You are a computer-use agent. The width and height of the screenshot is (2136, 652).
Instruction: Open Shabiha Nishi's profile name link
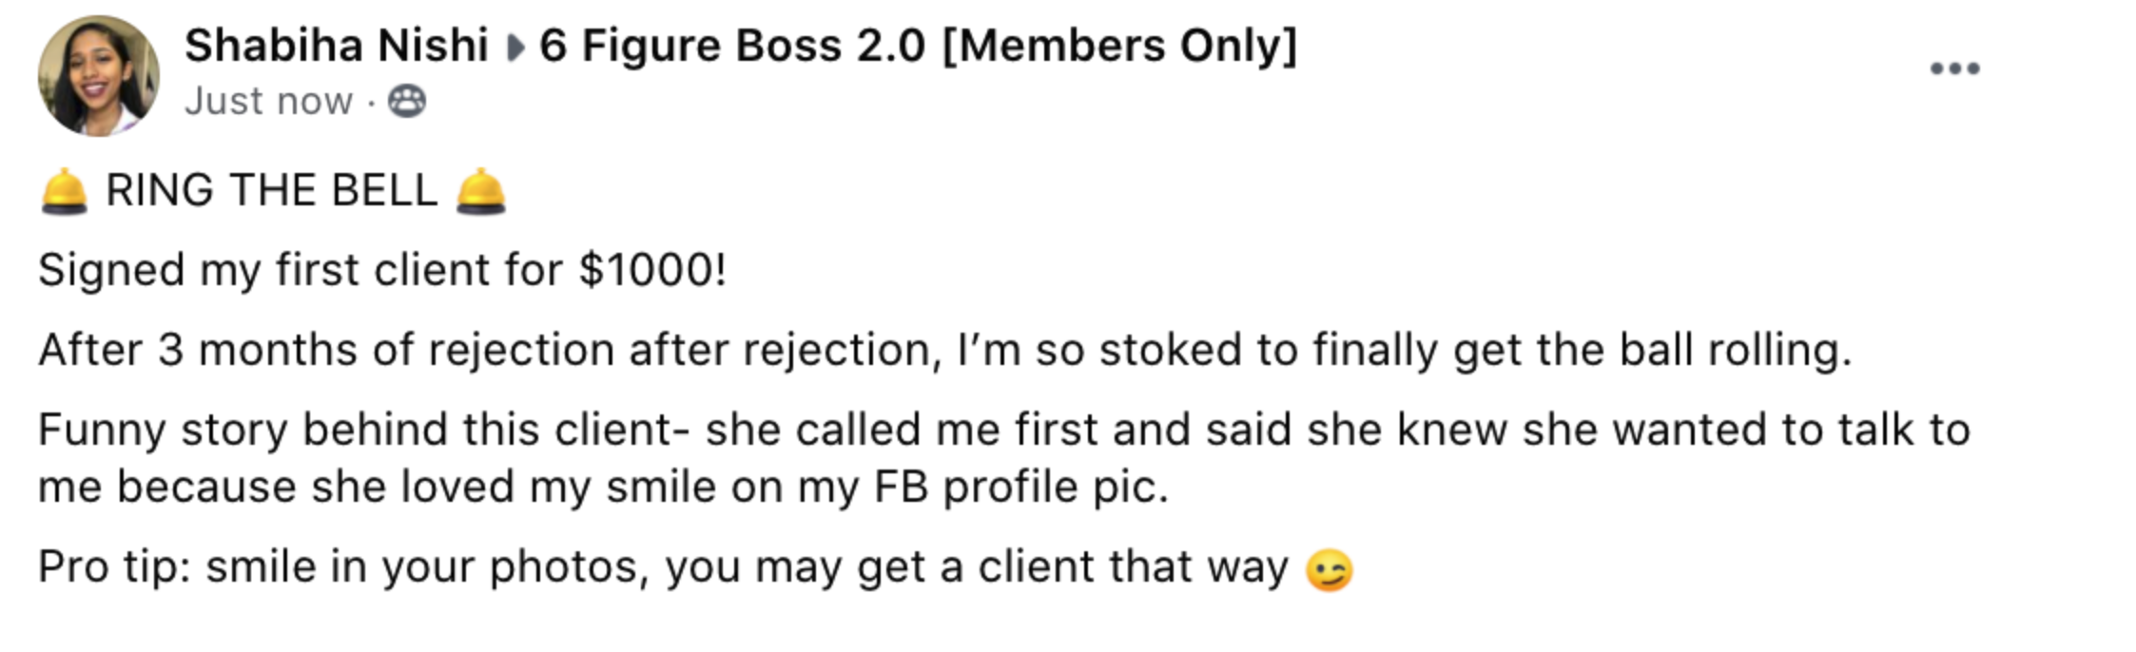click(337, 46)
